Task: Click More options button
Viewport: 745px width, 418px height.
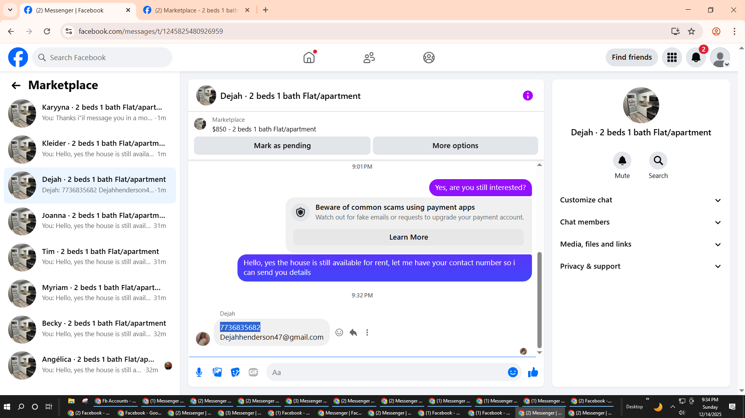Action: 455,146
